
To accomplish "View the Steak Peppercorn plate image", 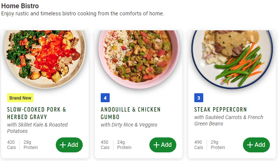I will (232, 58).
